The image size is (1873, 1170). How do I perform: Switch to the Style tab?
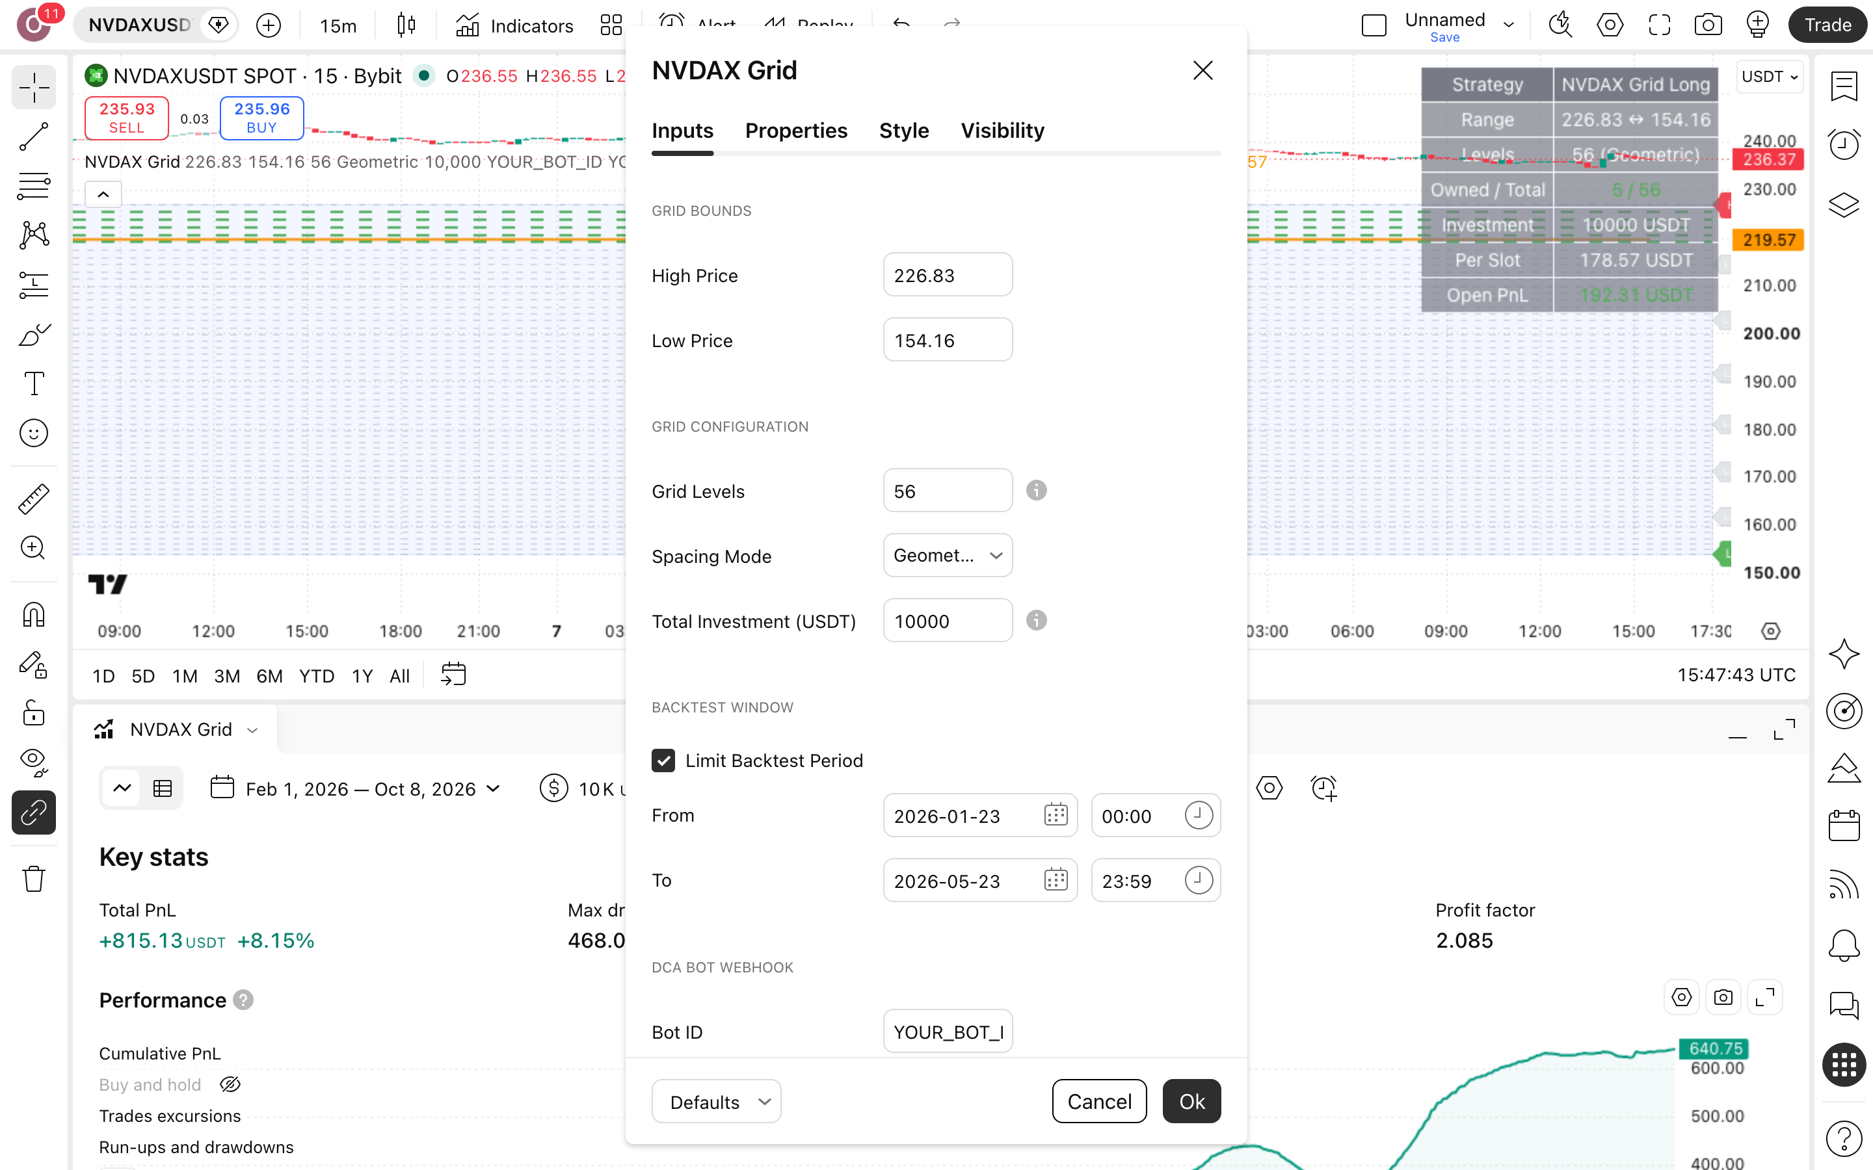click(x=903, y=131)
